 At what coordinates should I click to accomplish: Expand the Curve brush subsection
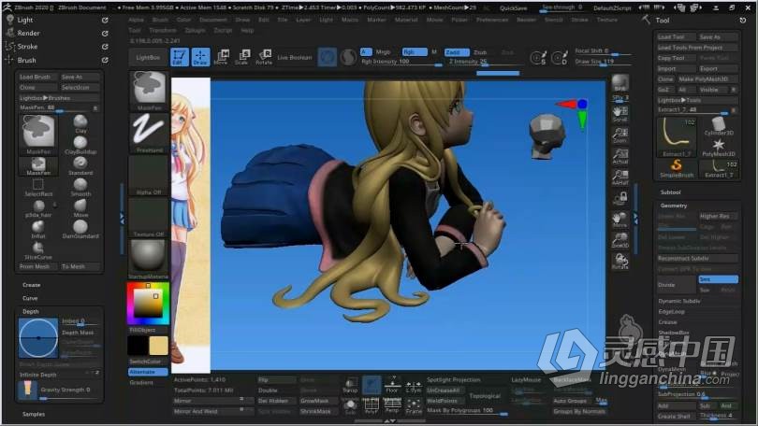coord(30,298)
